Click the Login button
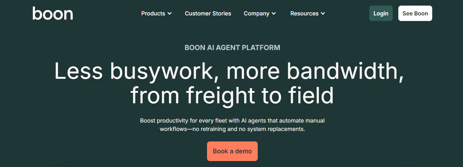 [381, 13]
